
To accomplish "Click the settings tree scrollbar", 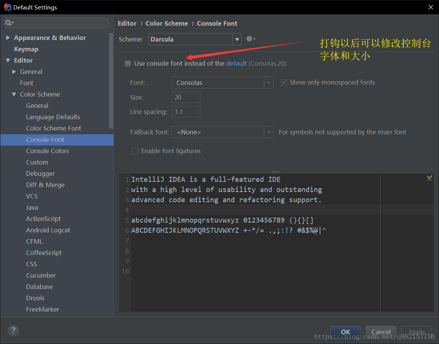I will (x=111, y=81).
